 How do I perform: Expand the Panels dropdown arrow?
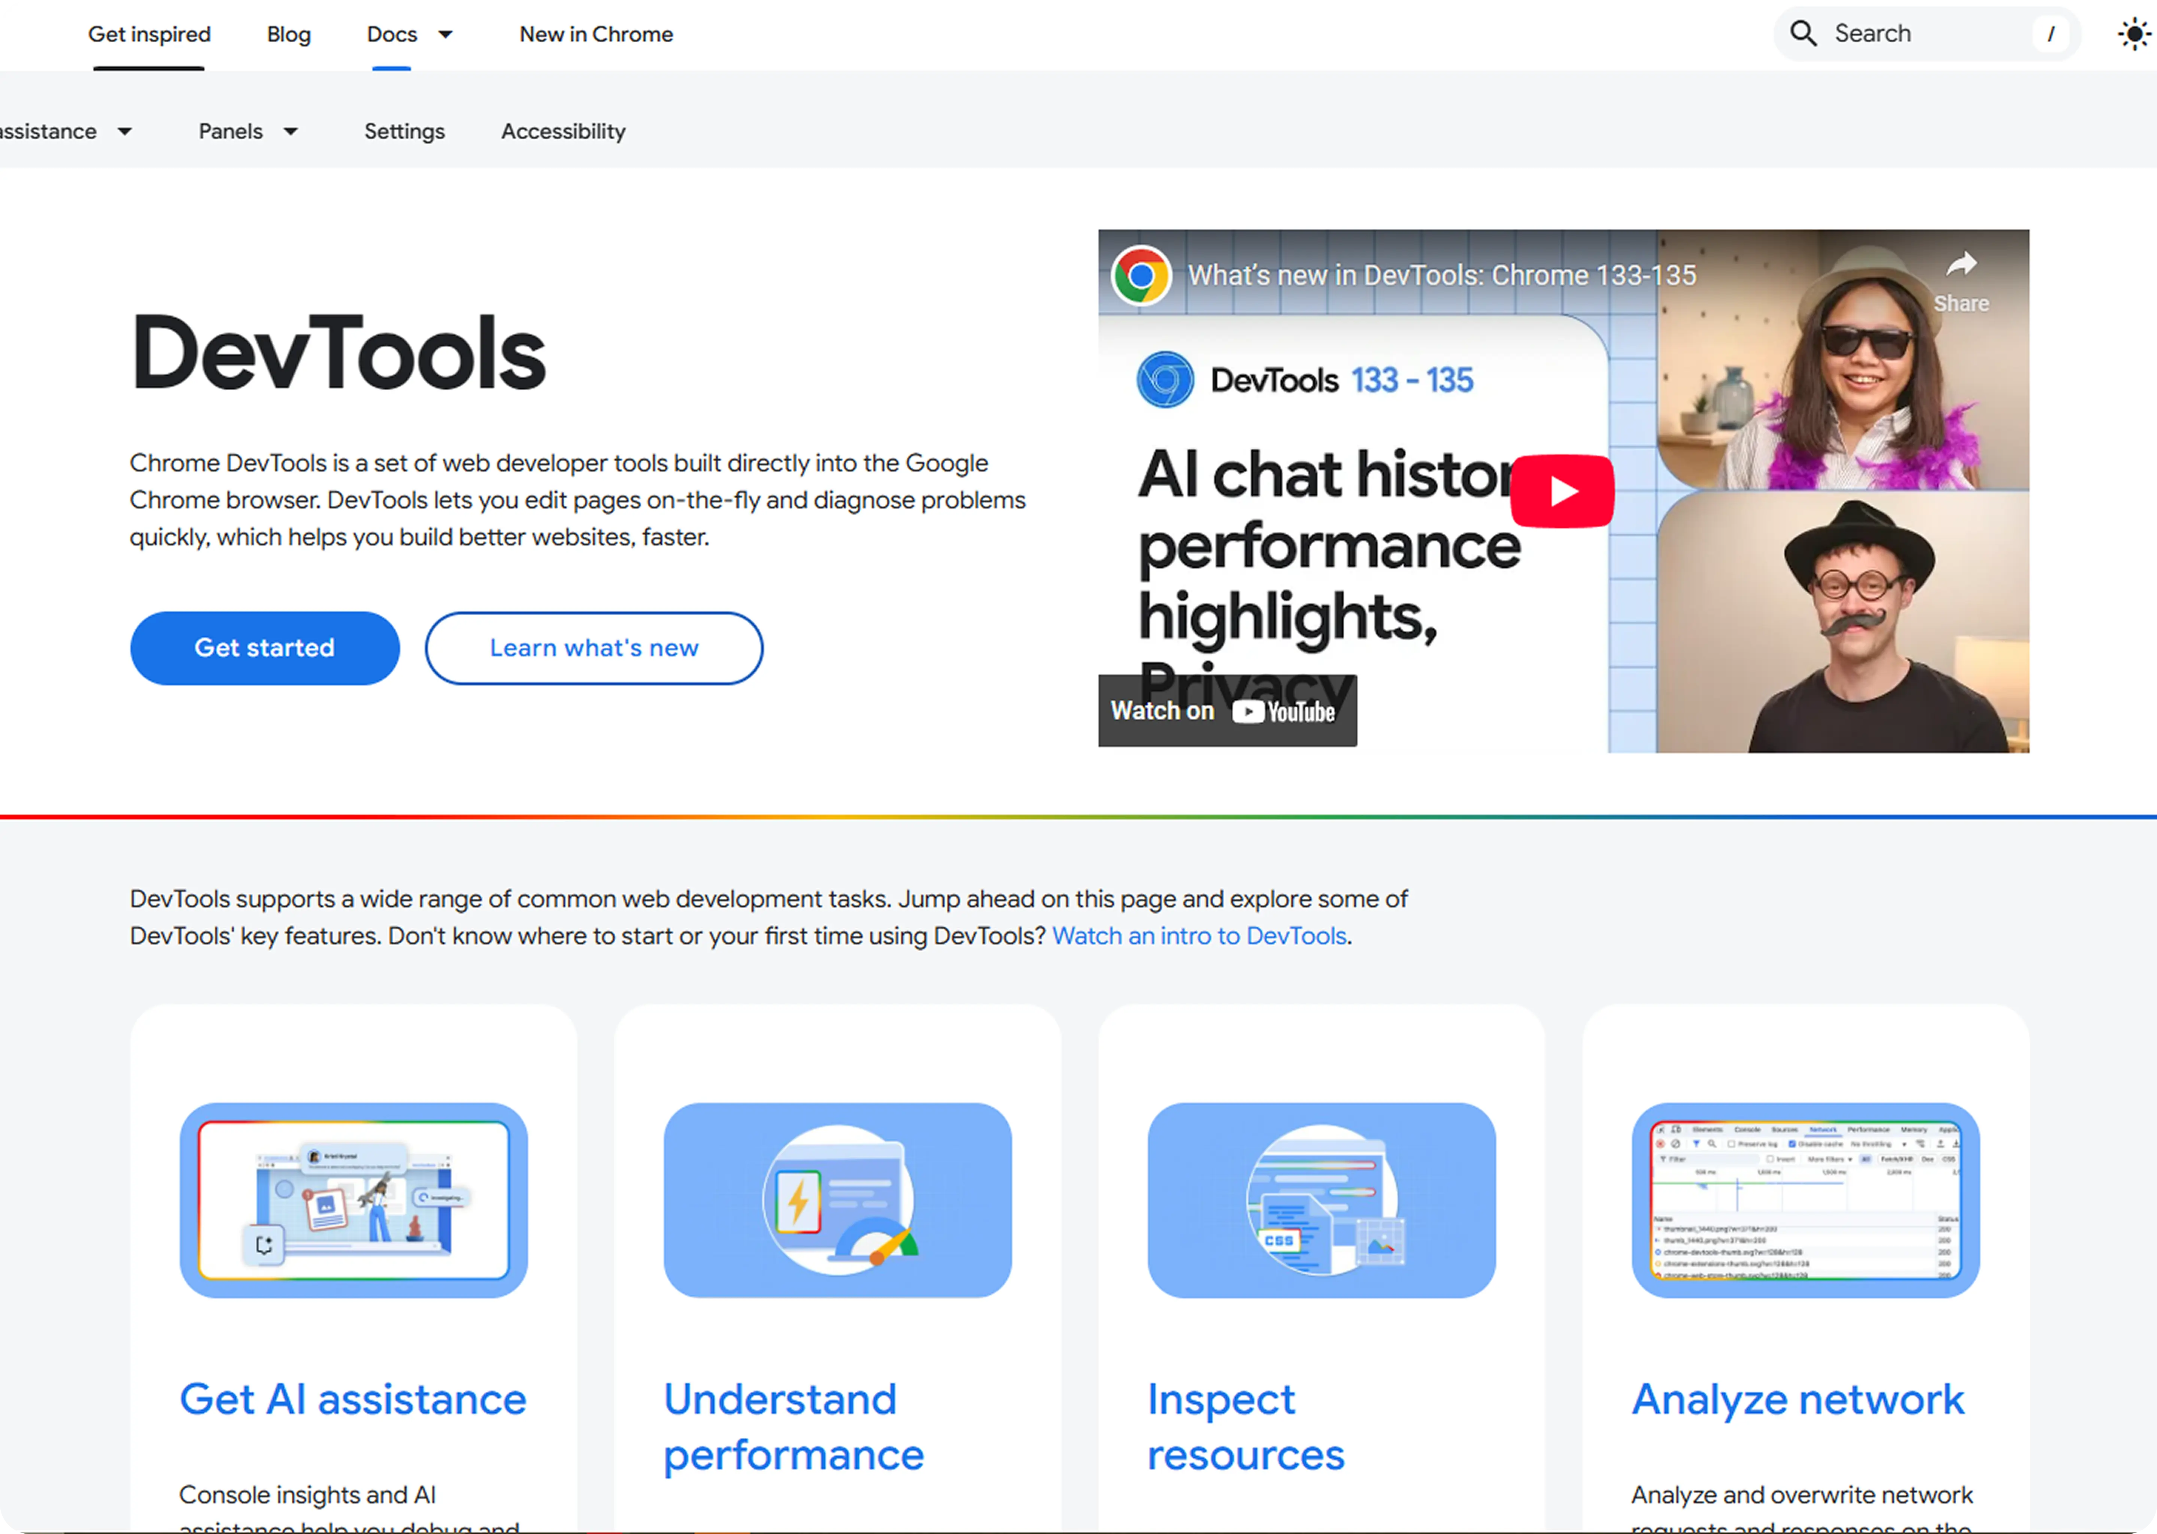click(x=291, y=132)
